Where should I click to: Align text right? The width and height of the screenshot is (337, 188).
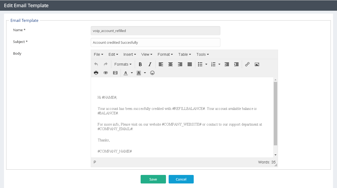[x=180, y=64]
